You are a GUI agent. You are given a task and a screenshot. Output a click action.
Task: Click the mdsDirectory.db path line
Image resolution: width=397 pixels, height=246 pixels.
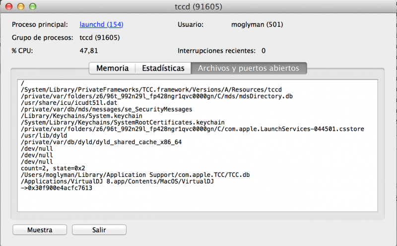[x=157, y=96]
